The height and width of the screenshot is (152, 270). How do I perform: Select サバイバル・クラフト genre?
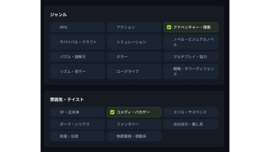pyautogui.click(x=56, y=42)
